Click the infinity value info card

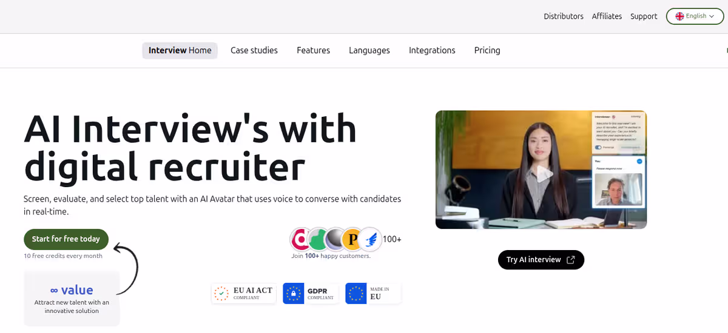(x=72, y=299)
